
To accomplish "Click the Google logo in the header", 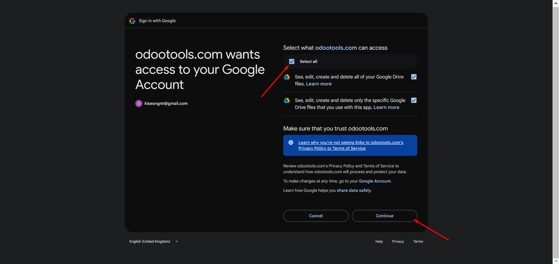I will coord(132,21).
